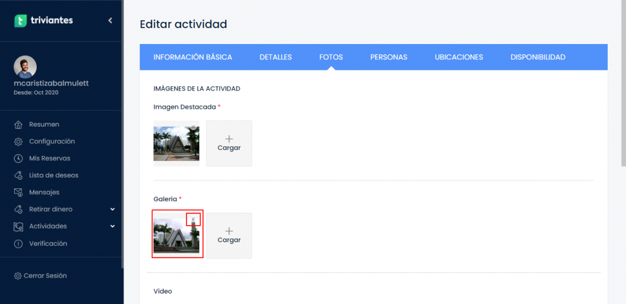This screenshot has height=304, width=626.
Task: Remove the gallery image with its X
Action: point(193,218)
